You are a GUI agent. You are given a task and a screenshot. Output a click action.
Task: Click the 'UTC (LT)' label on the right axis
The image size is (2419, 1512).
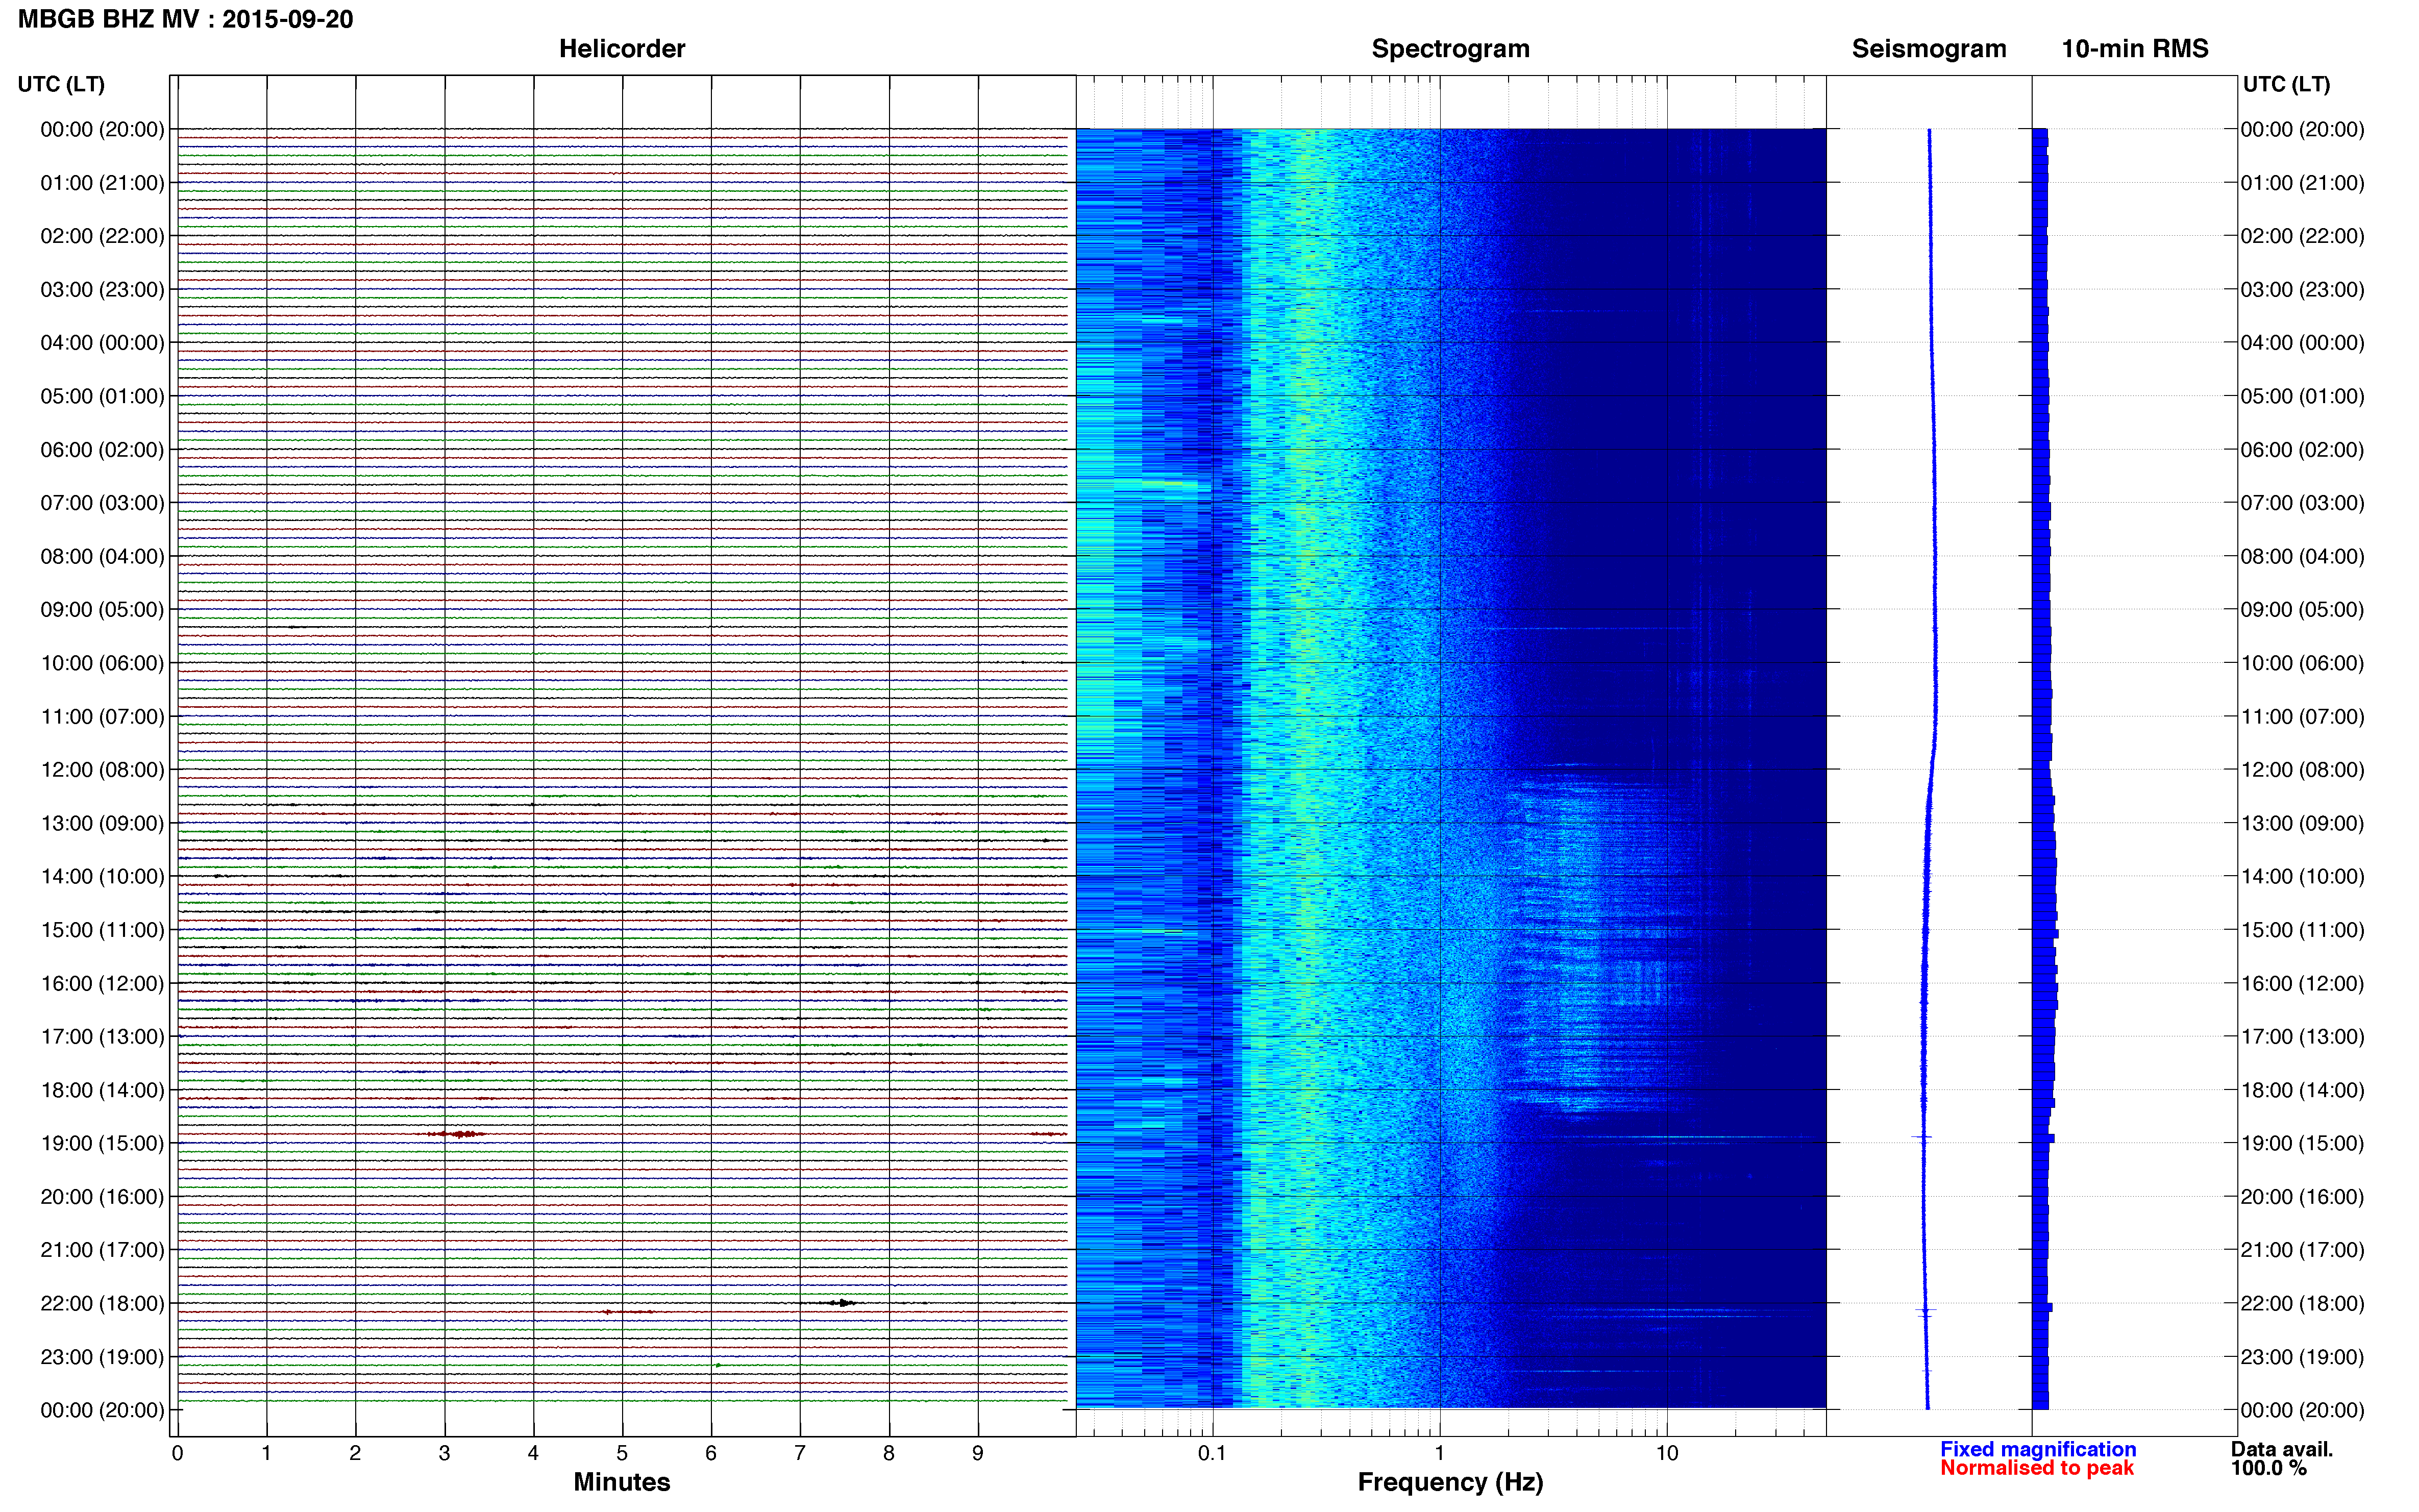[x=2286, y=84]
